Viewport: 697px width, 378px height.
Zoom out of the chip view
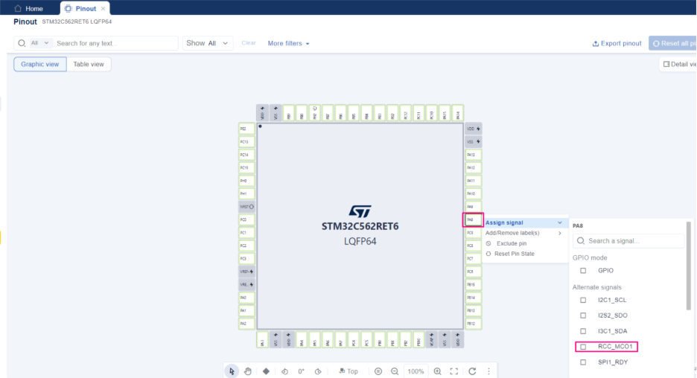[x=395, y=371]
